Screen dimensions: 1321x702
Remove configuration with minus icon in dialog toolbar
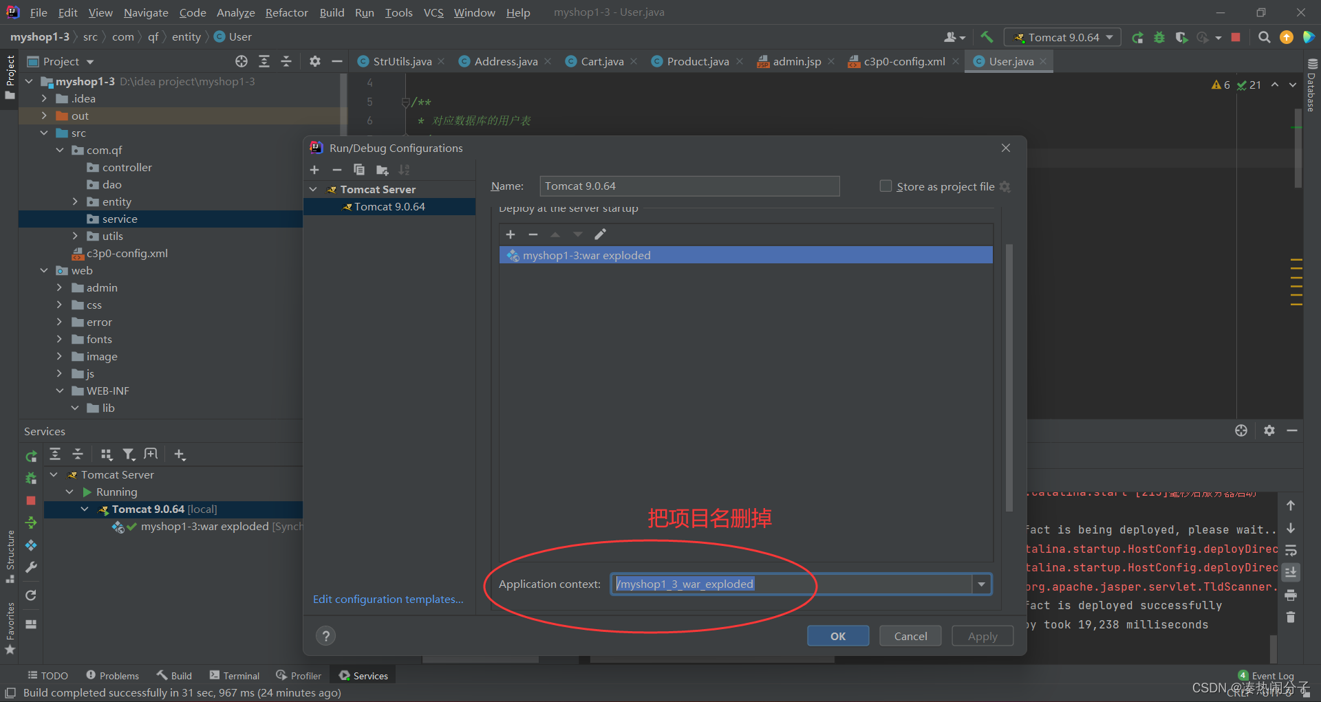tap(336, 170)
